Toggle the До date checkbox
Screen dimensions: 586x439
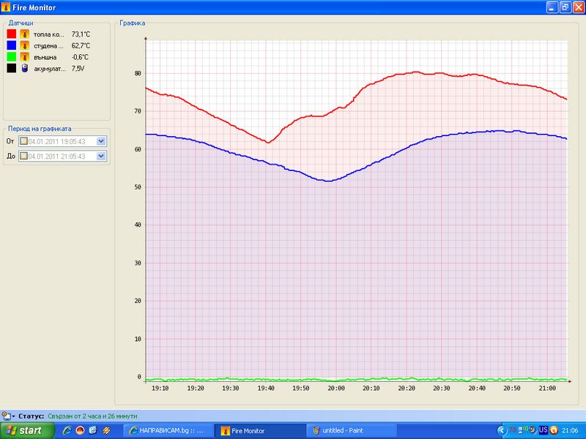click(x=24, y=156)
